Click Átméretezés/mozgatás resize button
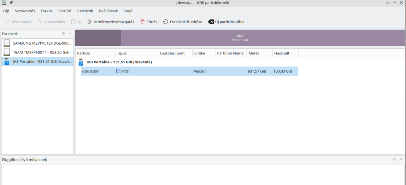 tap(111, 22)
